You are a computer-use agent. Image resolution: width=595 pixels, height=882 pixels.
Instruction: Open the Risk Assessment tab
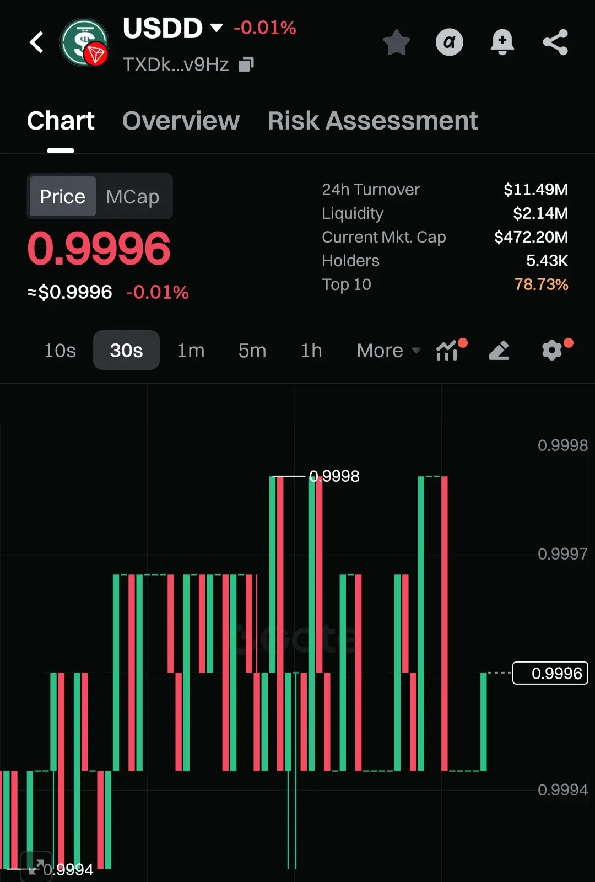pos(372,121)
